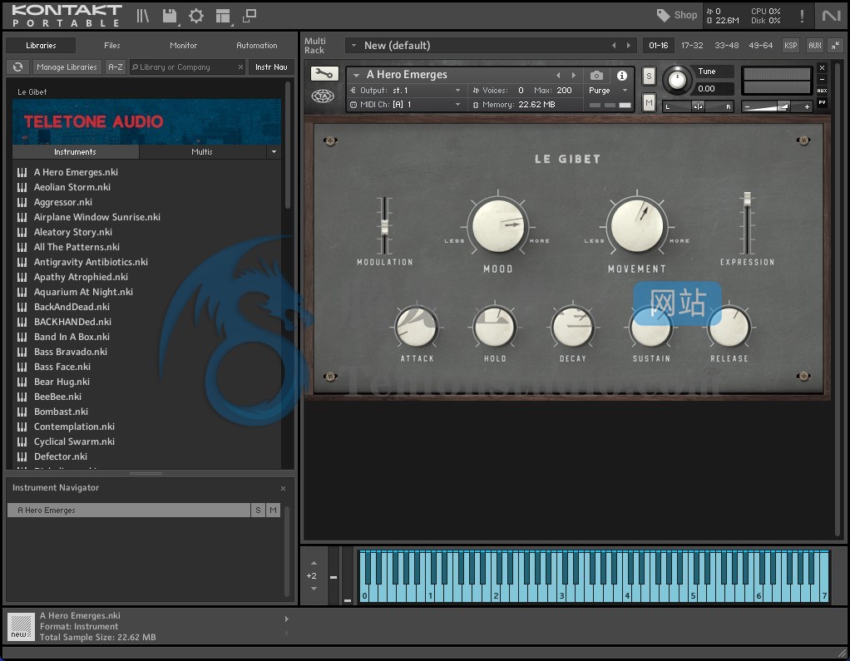
Task: Open Le Gibet library options dropdown arrow
Action: 274,152
